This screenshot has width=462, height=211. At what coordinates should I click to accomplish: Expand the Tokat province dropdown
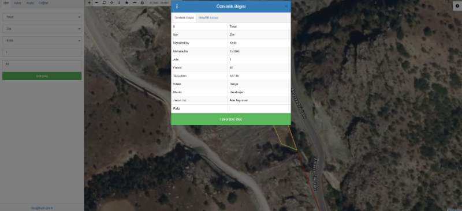pos(42,17)
